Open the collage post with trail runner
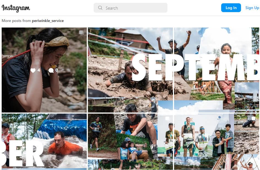260x170 pixels. (130, 142)
